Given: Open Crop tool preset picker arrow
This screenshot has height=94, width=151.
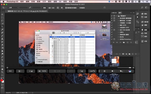Looking at the screenshot, I should pos(6,8).
